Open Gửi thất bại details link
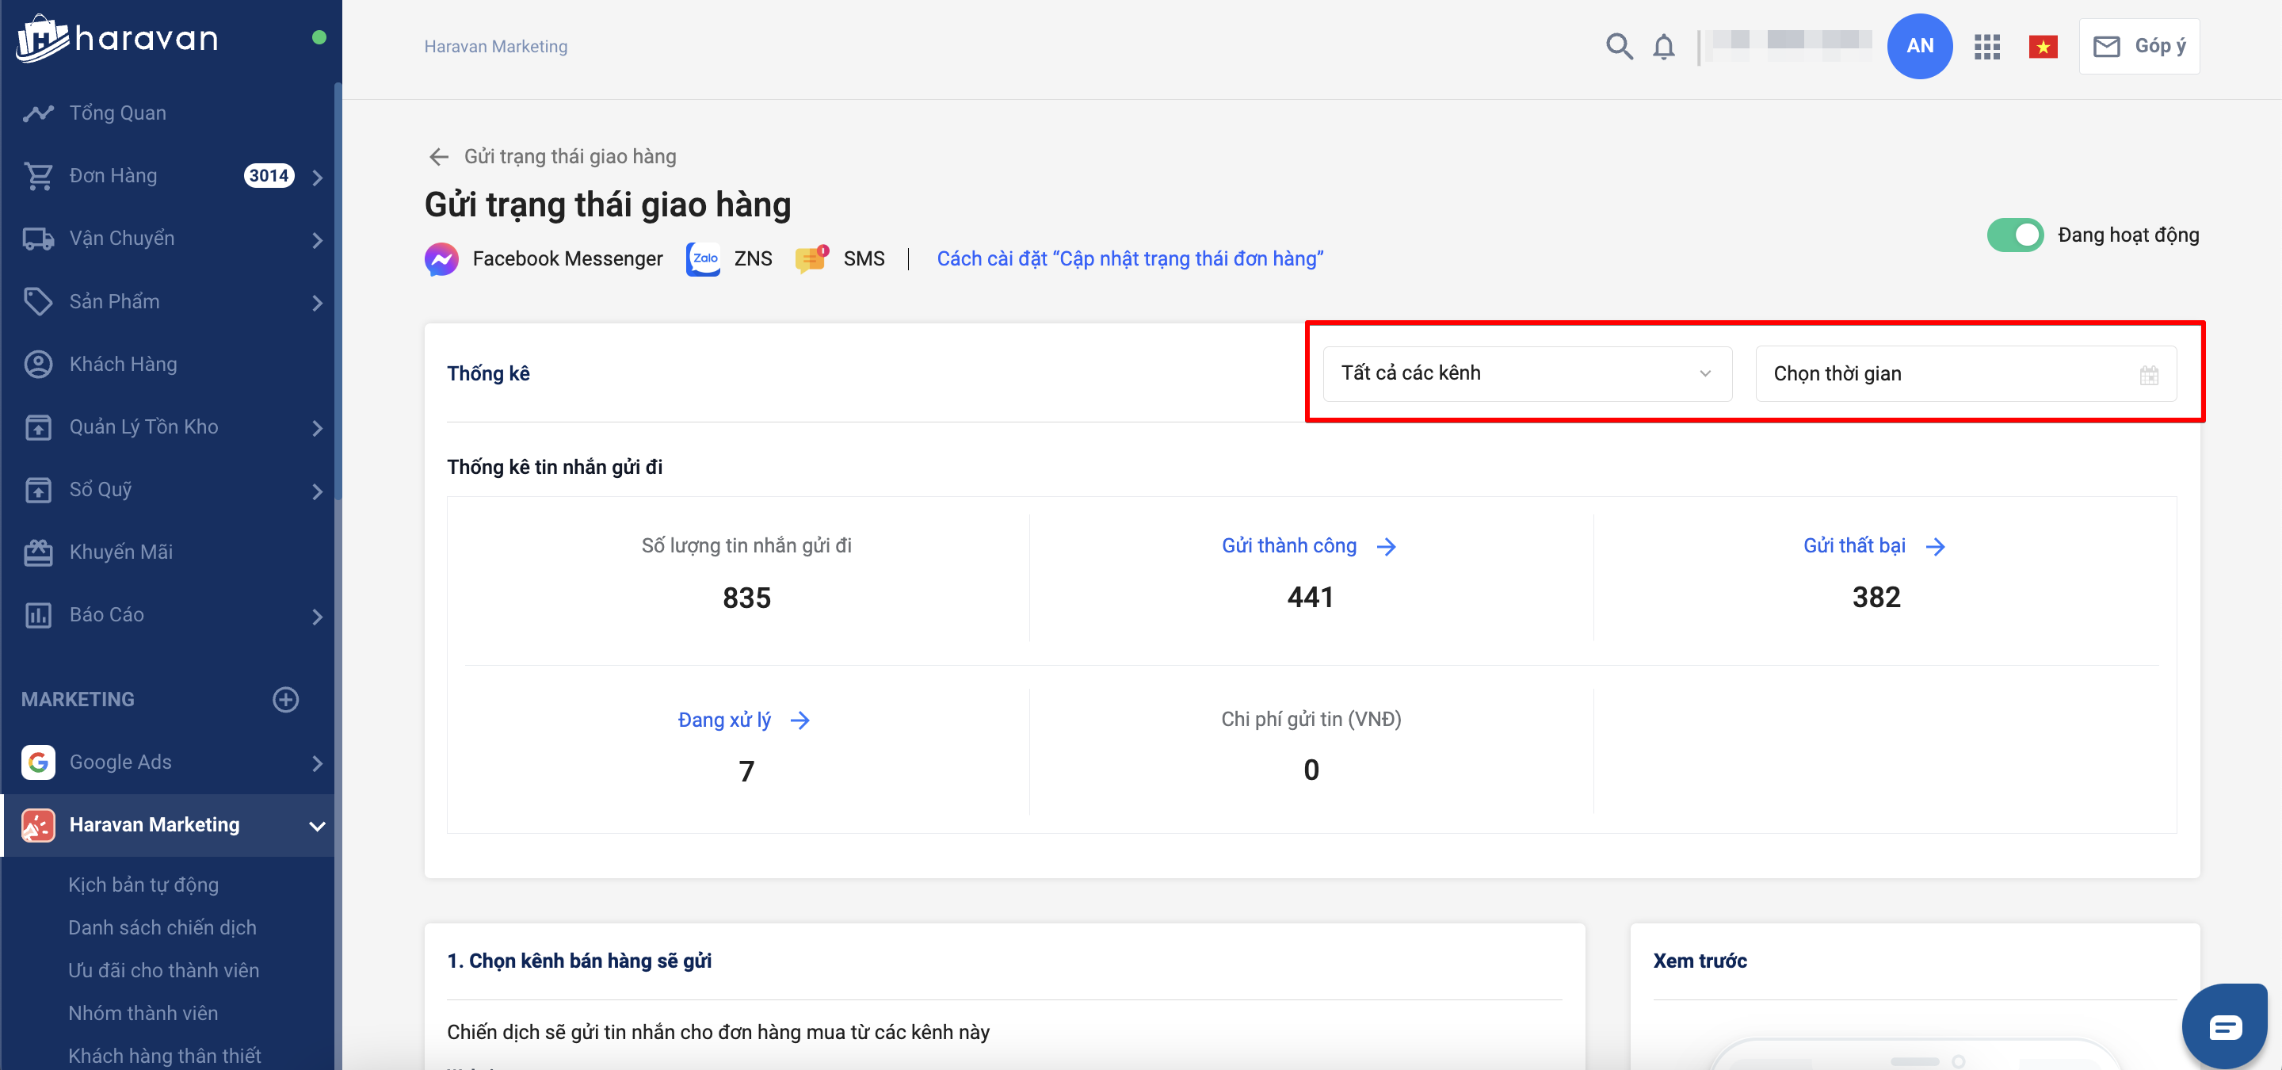 pos(1854,545)
